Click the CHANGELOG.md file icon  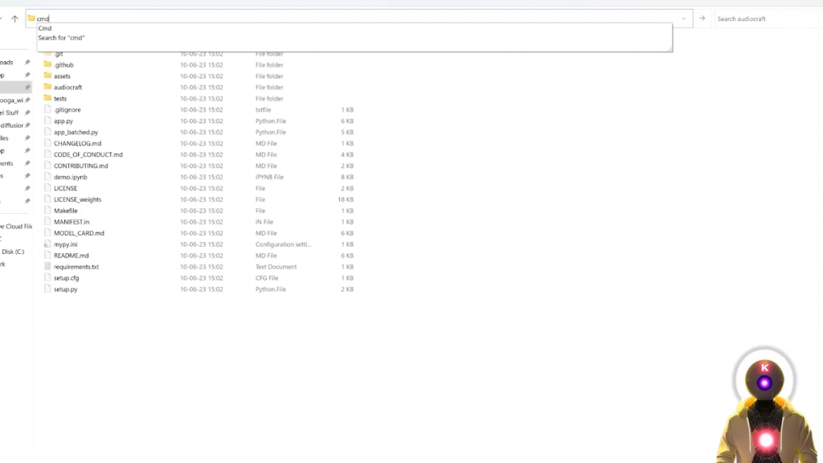click(47, 143)
